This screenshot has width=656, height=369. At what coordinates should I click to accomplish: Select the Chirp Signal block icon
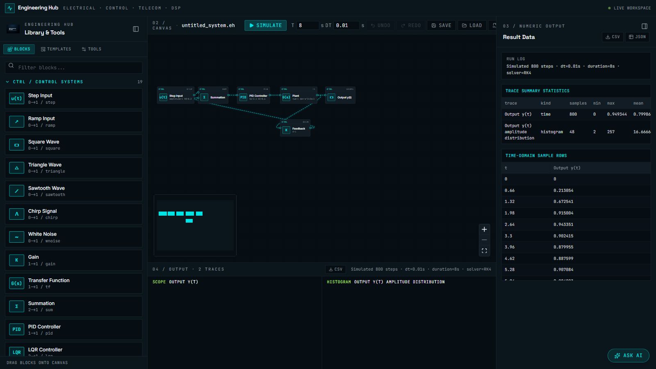16,214
